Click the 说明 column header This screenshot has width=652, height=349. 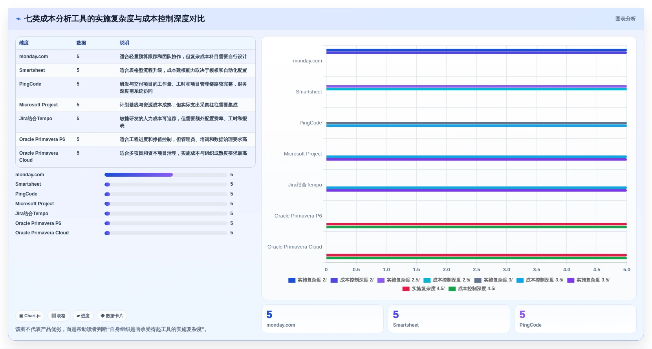[x=125, y=43]
